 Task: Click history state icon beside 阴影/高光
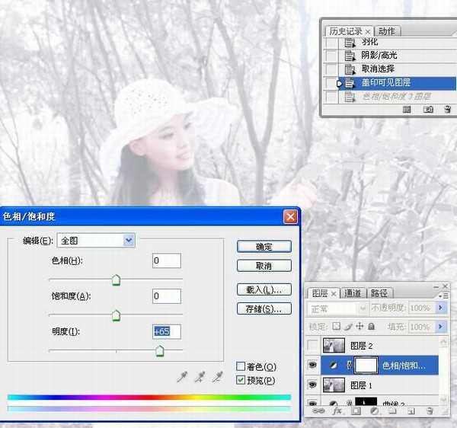[x=350, y=56]
